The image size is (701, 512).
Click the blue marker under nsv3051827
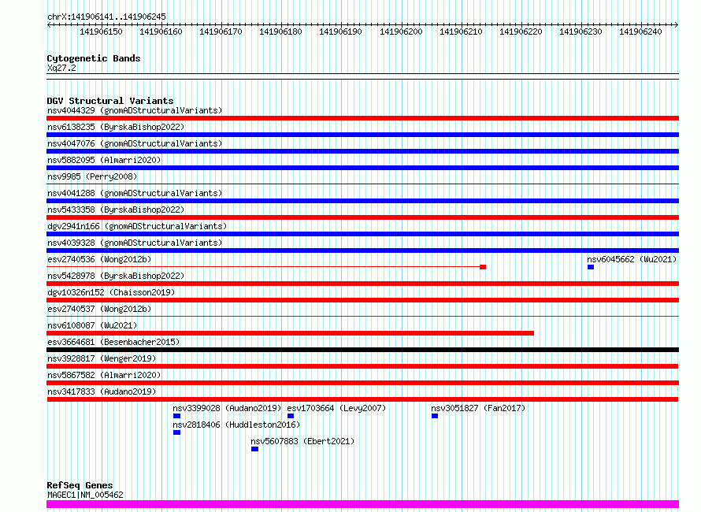point(435,416)
